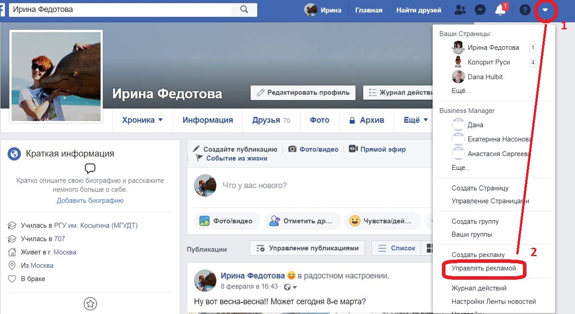Open audience selector on the 8 февраля post

pos(291,287)
